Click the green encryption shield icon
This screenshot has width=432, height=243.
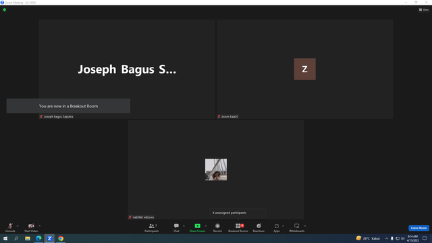(5, 9)
